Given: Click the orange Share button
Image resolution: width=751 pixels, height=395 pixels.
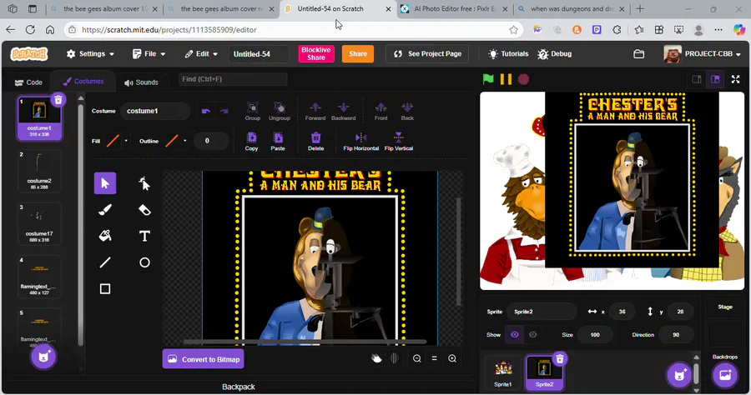Looking at the screenshot, I should click(x=358, y=53).
